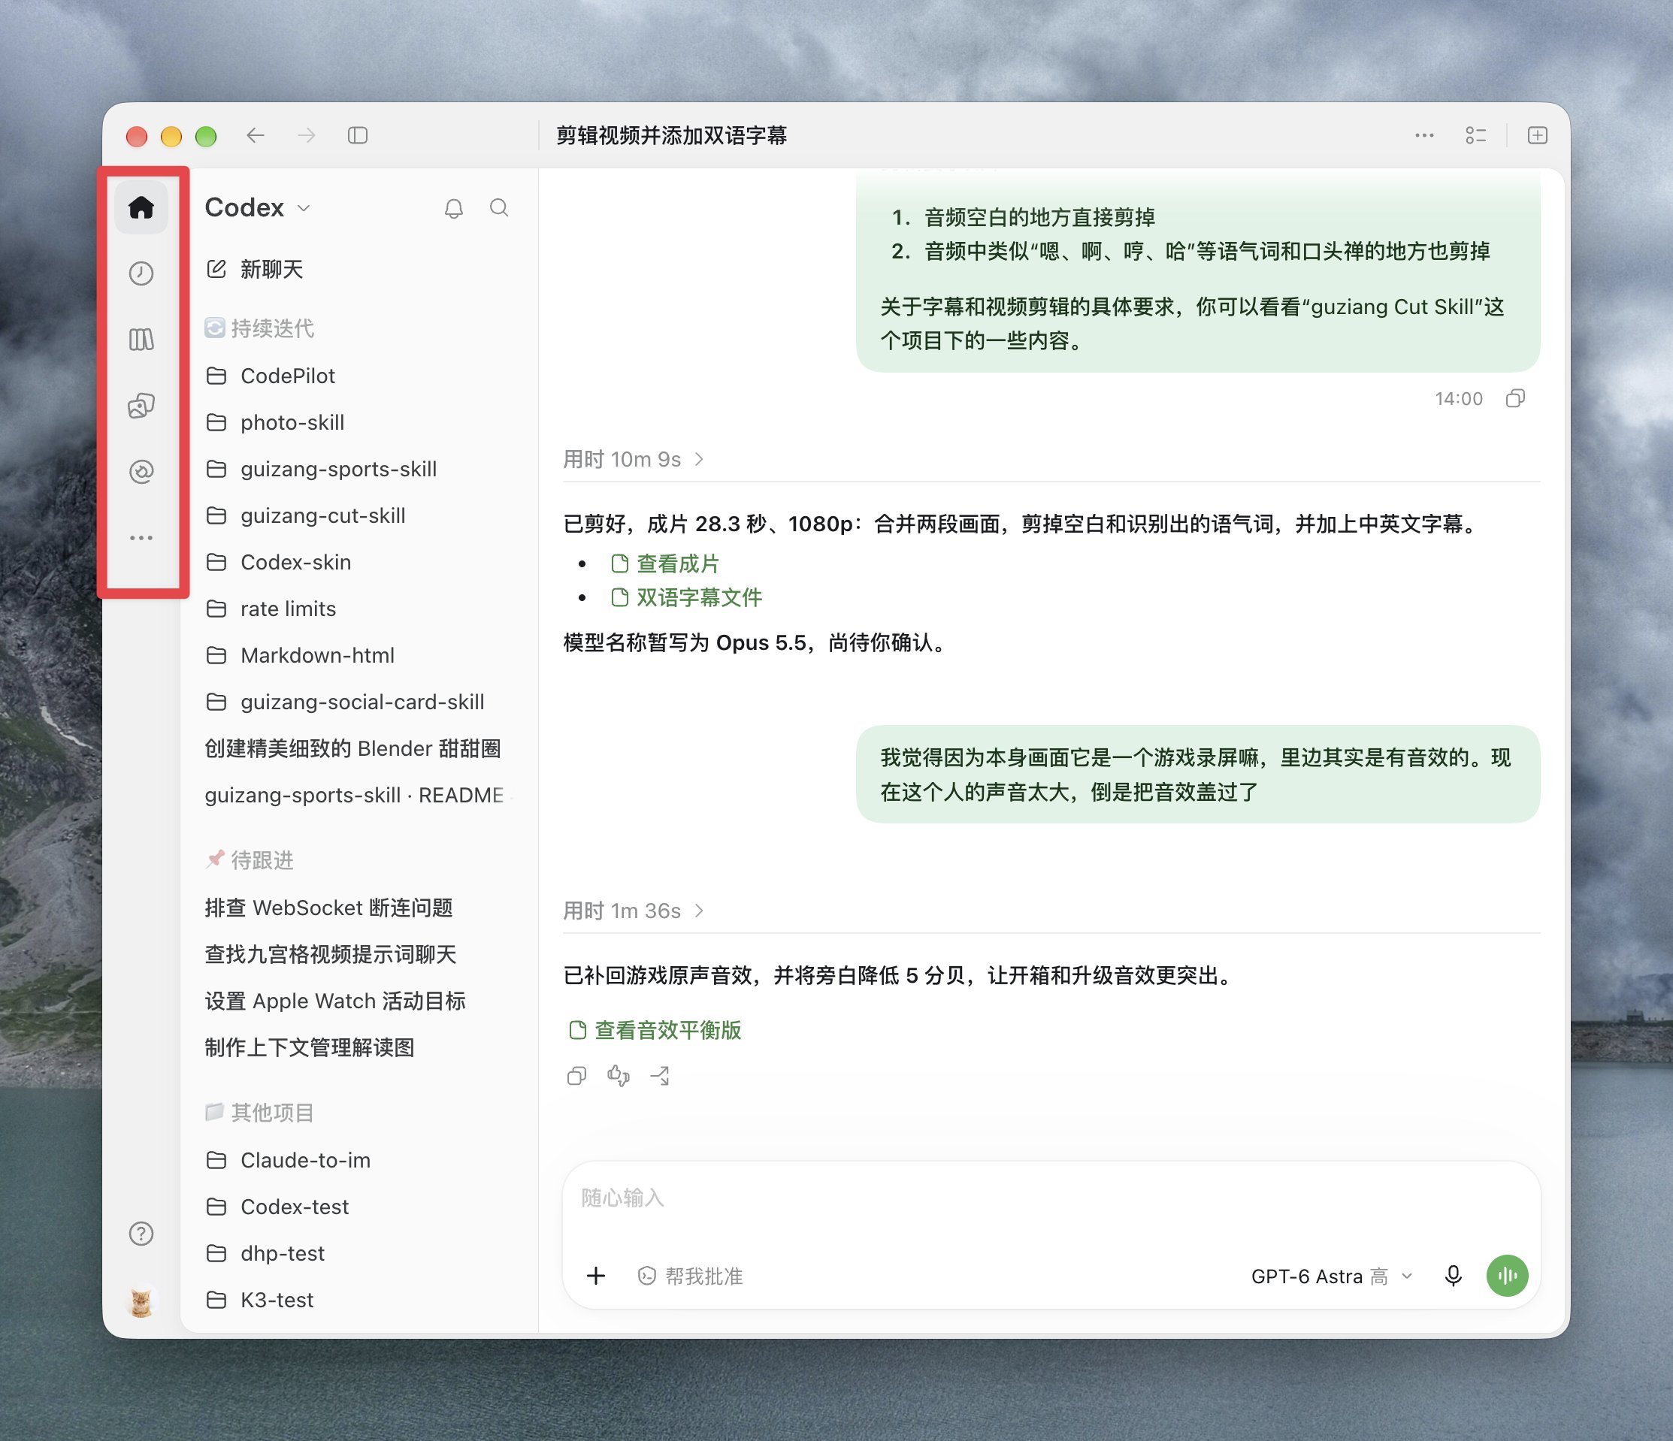Open the help question mark icon
Screen dimensions: 1673x1441
click(x=141, y=1234)
